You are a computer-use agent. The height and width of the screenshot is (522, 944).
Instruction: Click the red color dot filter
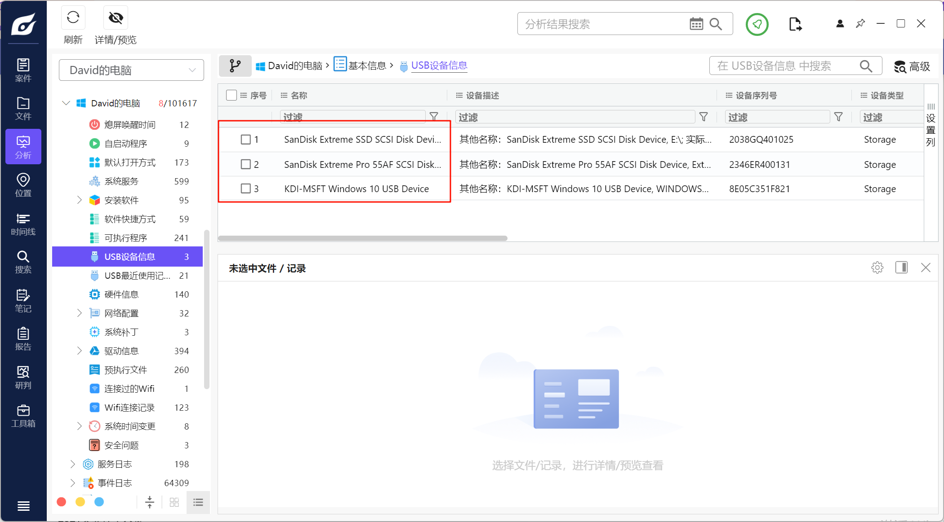tap(62, 502)
